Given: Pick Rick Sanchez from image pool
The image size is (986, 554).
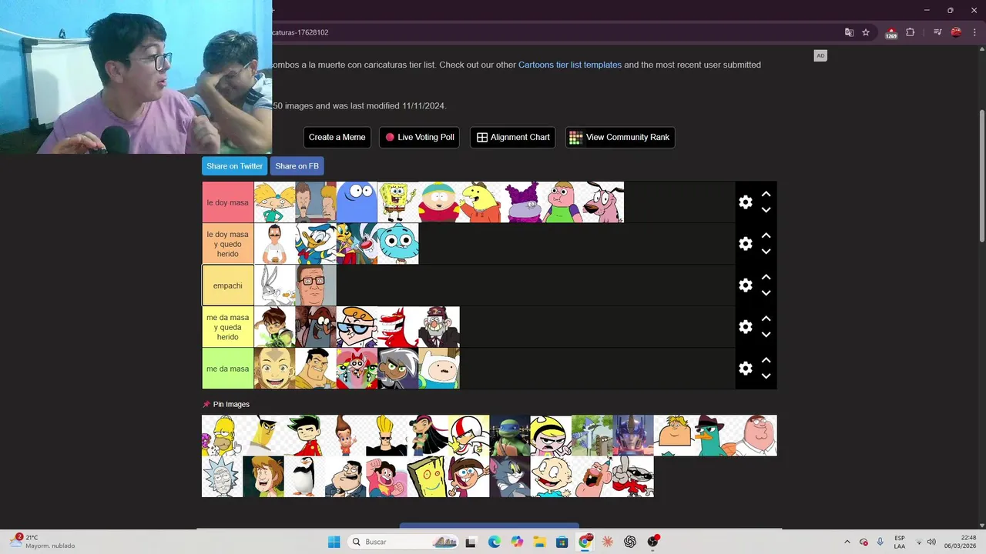Looking at the screenshot, I should point(222,476).
